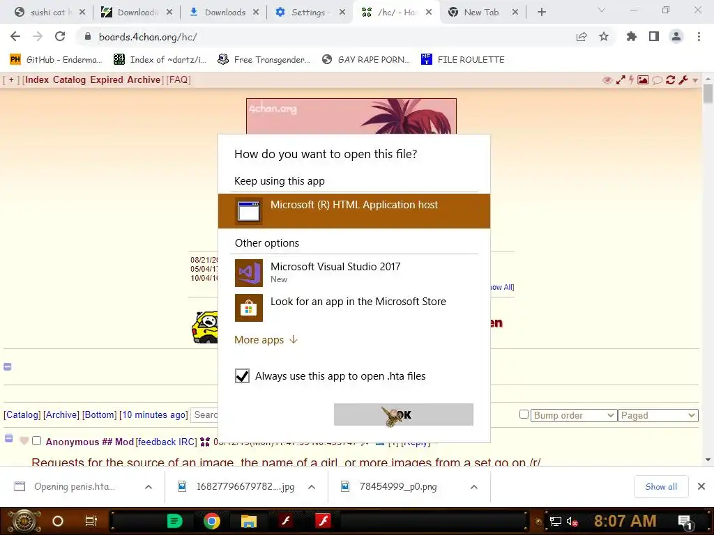
Task: Go back with the browser back arrow
Action: click(x=15, y=36)
